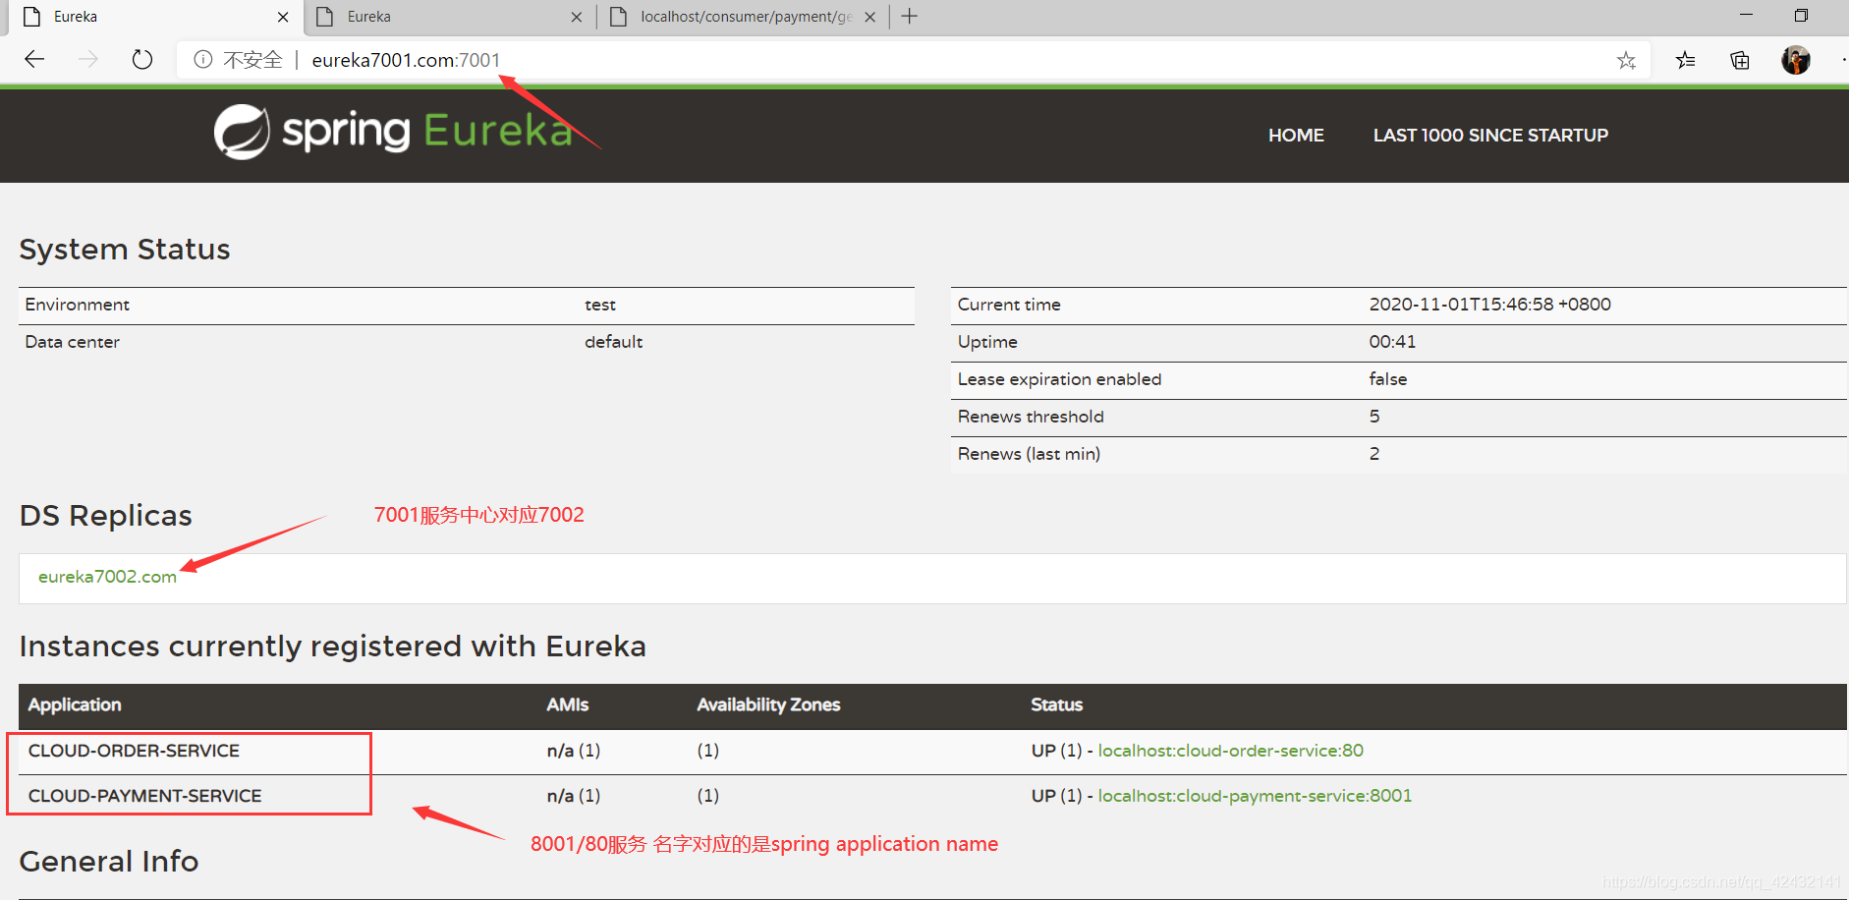Reload the Eureka page
The image size is (1849, 900).
tap(142, 59)
